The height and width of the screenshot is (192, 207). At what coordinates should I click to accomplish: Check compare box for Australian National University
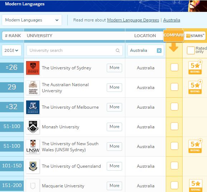point(174,87)
